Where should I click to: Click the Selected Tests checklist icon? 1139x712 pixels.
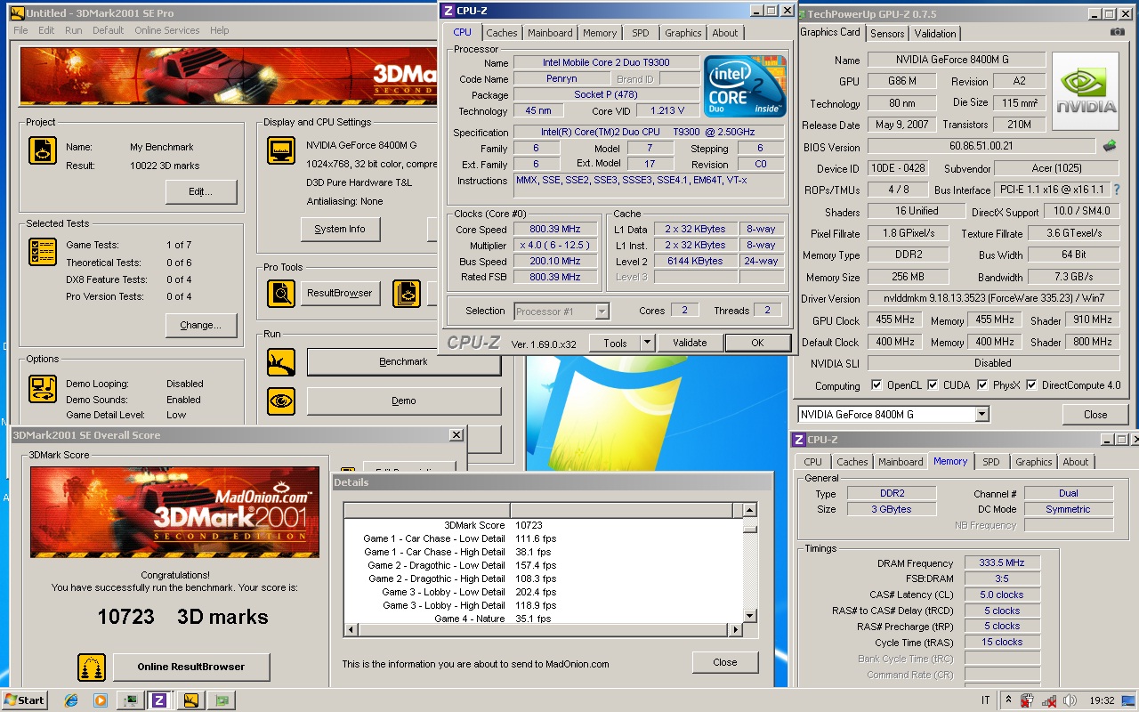(43, 252)
